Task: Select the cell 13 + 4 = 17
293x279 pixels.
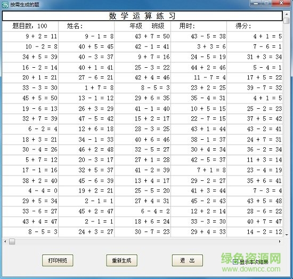Action: (x=143, y=181)
